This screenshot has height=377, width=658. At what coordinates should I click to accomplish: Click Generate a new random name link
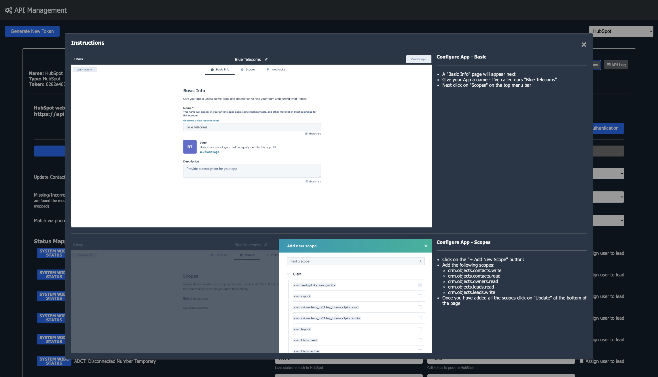click(x=201, y=120)
